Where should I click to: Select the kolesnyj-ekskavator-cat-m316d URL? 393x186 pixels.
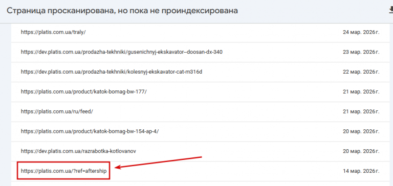pos(112,72)
